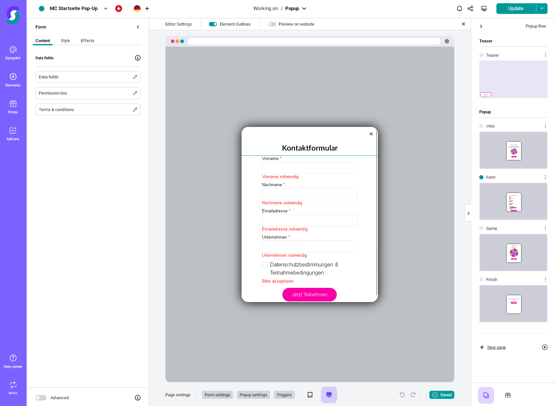Open the Update button dropdown arrow

542,8
